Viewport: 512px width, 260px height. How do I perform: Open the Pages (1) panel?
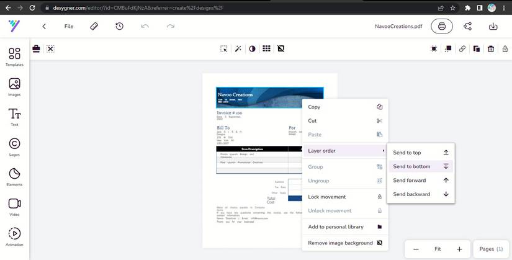[x=491, y=249]
